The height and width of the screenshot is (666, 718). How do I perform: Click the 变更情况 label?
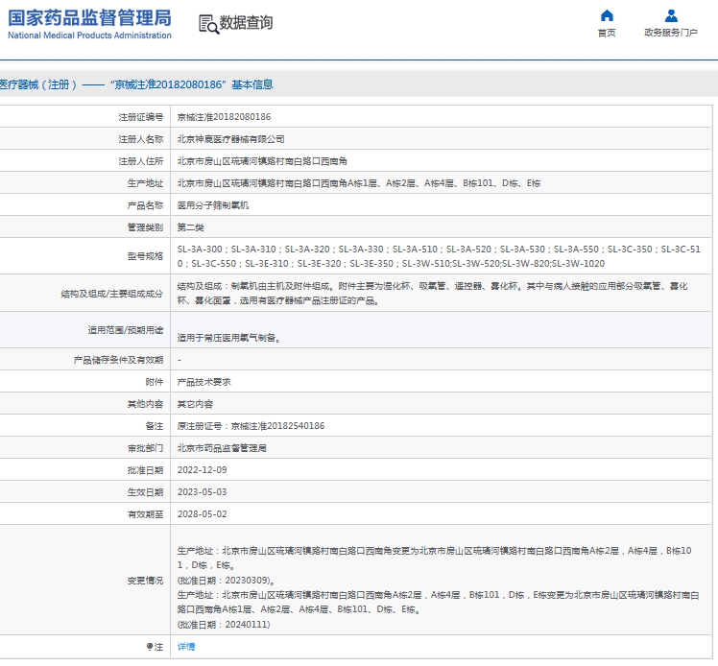pos(145,581)
